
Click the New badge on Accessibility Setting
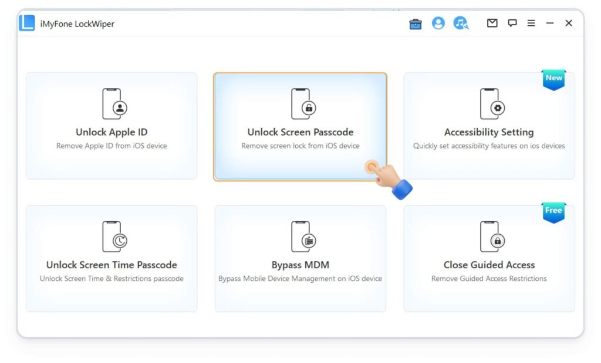coord(554,80)
